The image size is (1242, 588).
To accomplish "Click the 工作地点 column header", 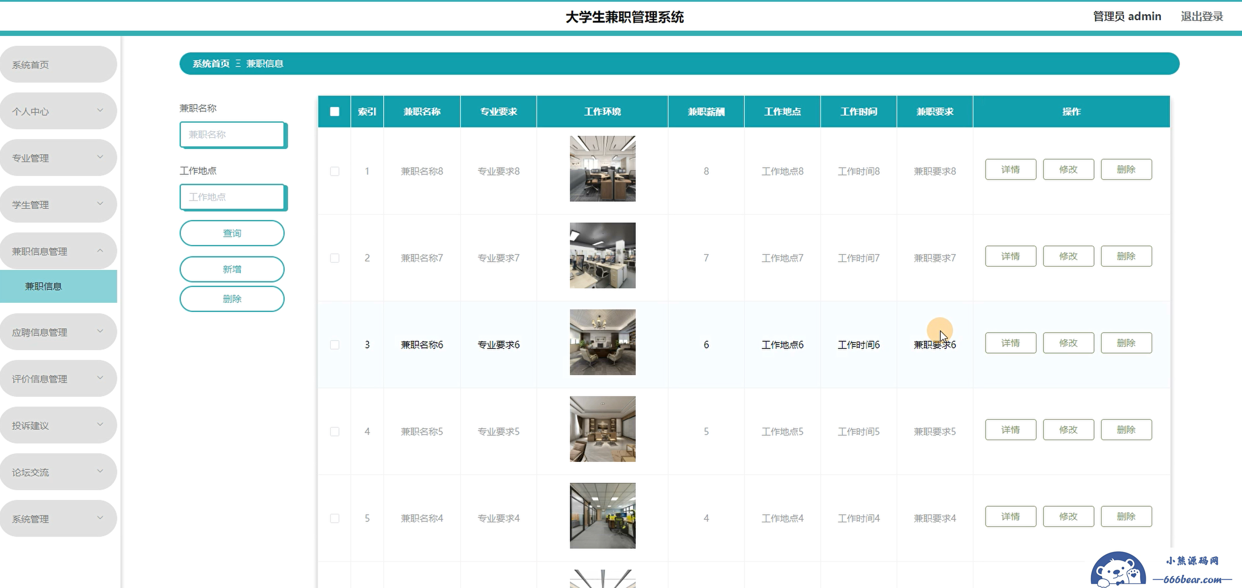I will tap(783, 112).
